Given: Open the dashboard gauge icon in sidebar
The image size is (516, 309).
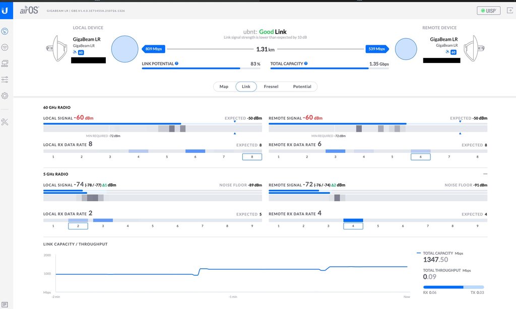Looking at the screenshot, I should pos(5,31).
